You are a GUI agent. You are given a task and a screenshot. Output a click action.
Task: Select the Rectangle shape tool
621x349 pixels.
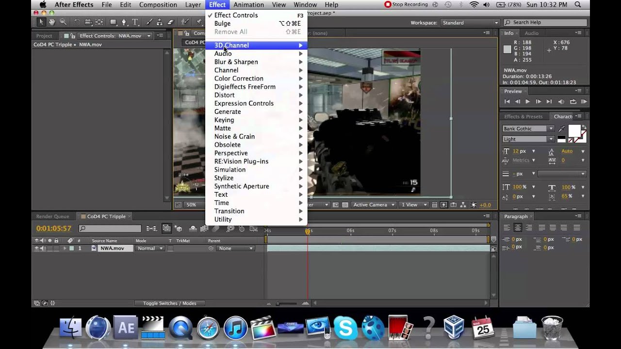[114, 22]
